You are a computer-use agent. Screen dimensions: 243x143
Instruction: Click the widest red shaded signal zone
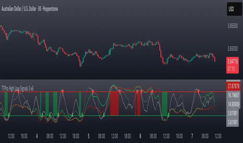114,103
